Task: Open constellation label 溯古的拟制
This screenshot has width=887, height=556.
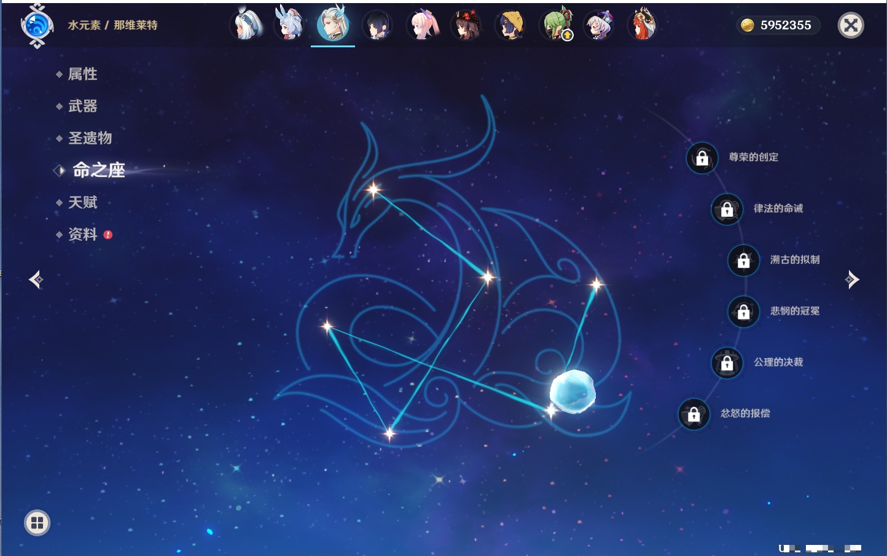Action: pyautogui.click(x=795, y=260)
